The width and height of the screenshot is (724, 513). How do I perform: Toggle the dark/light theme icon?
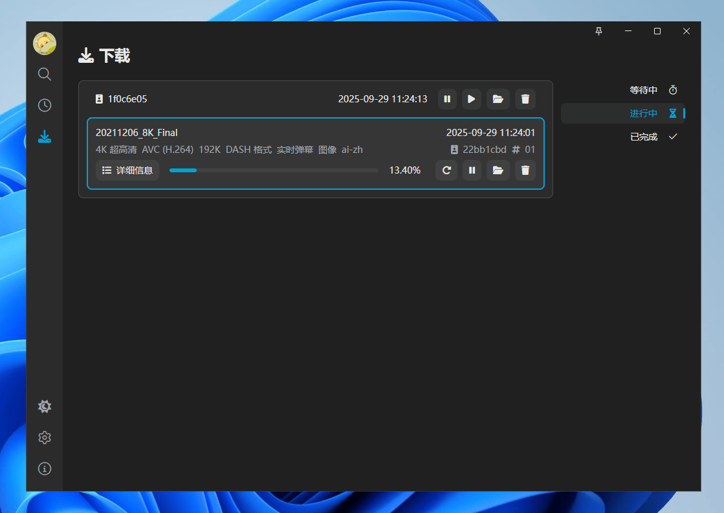[x=45, y=407]
